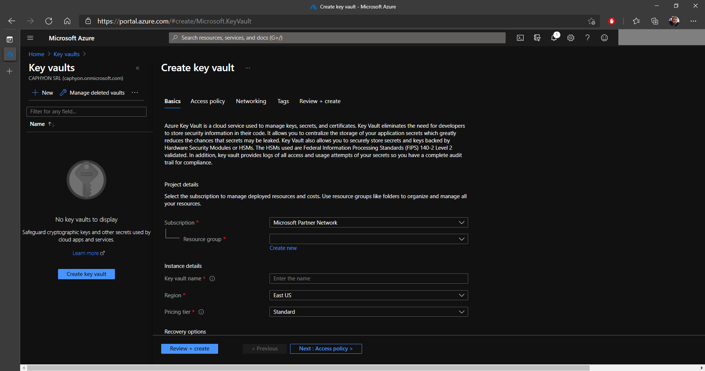This screenshot has height=371, width=705.
Task: Switch to the Basics tab
Action: [x=173, y=101]
